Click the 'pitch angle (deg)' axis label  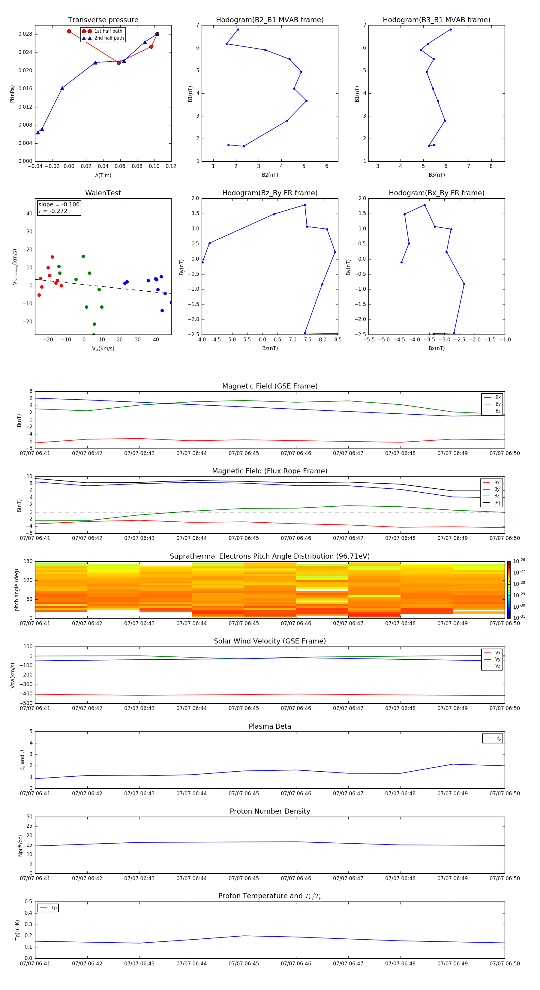tap(16, 590)
